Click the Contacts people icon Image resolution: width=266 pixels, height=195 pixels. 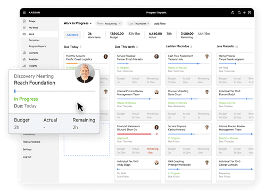click(24, 52)
